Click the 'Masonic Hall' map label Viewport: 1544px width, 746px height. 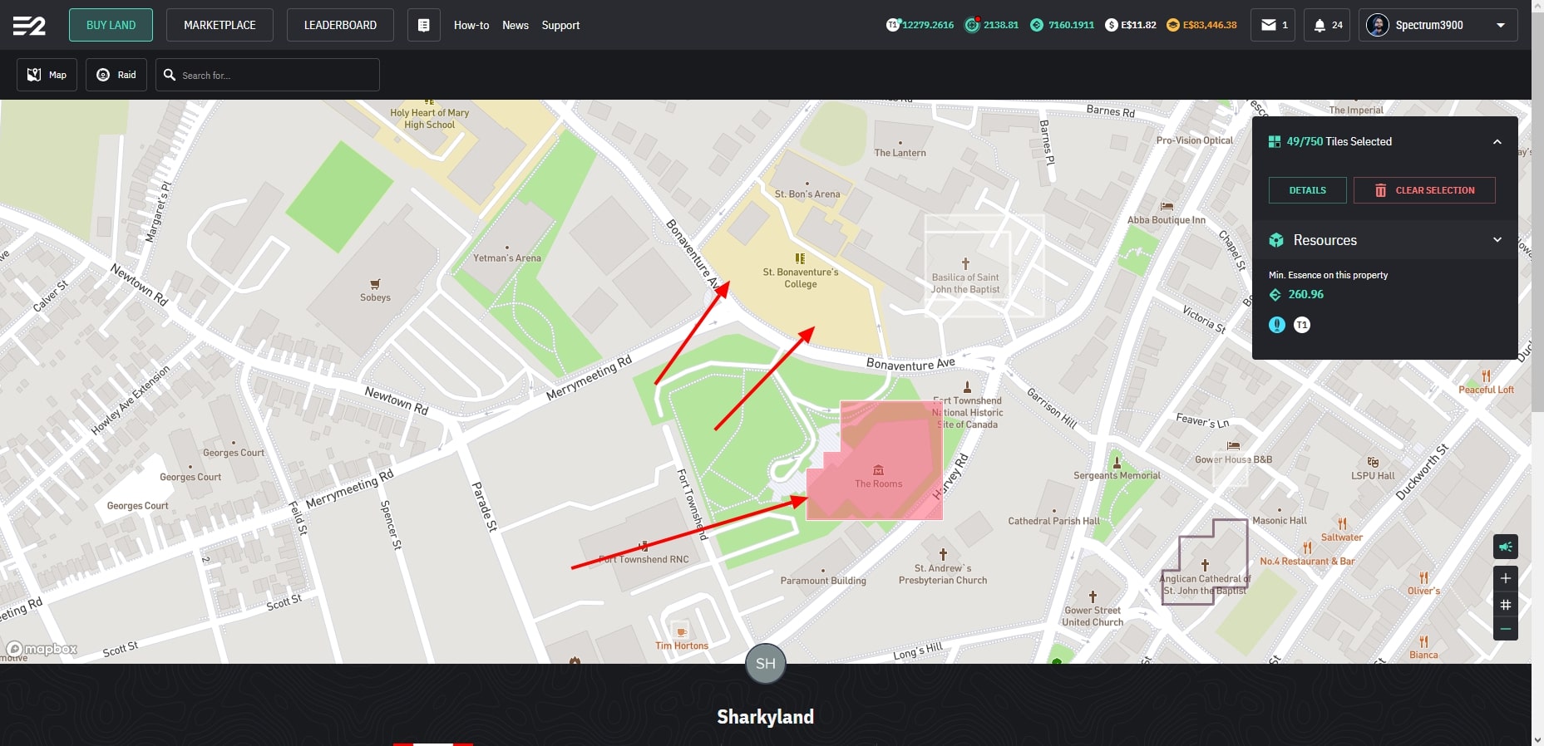tap(1280, 521)
